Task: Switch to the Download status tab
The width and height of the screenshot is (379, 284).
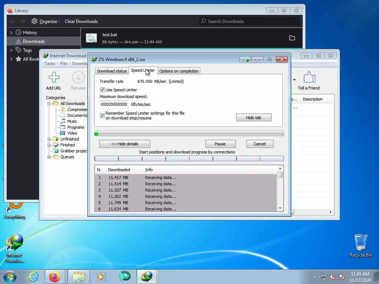Action: pyautogui.click(x=112, y=71)
